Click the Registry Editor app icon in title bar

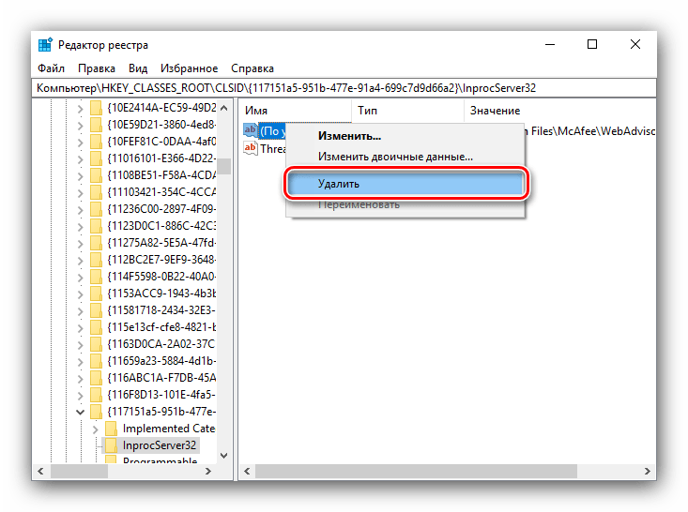pyautogui.click(x=45, y=45)
